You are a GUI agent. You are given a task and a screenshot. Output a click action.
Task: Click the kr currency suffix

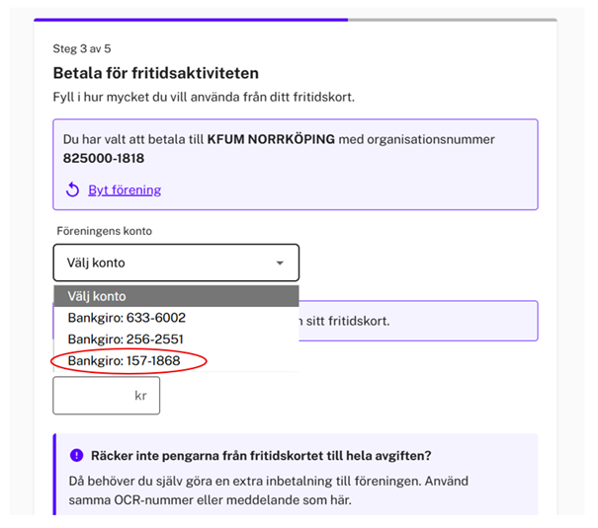click(140, 396)
